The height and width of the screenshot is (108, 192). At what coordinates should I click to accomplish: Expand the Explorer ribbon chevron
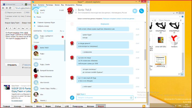coord(180,16)
